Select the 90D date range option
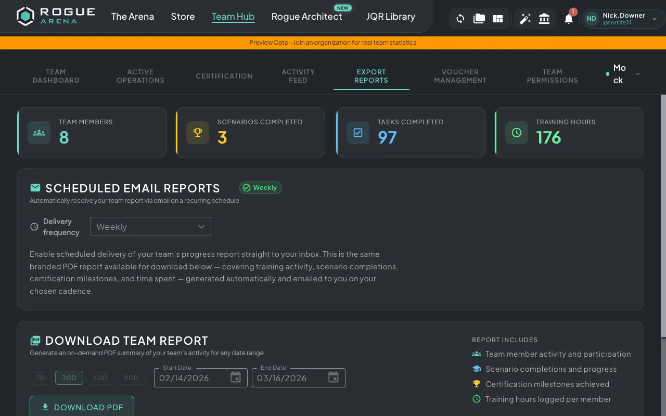This screenshot has height=416, width=666. pyautogui.click(x=131, y=378)
